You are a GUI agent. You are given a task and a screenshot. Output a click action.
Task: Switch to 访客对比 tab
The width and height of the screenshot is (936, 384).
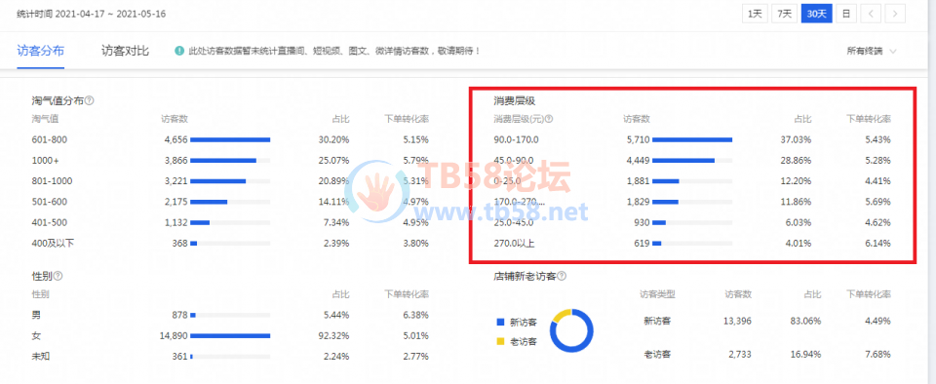[125, 52]
